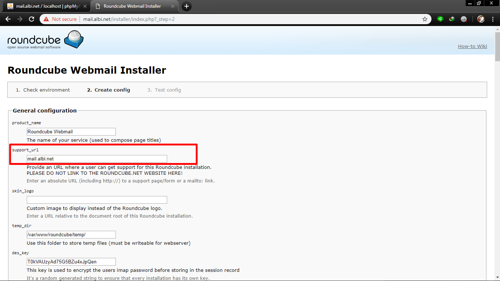This screenshot has height=281, width=500.
Task: Click 'This key is used to encrypt' text
Action: (133, 270)
